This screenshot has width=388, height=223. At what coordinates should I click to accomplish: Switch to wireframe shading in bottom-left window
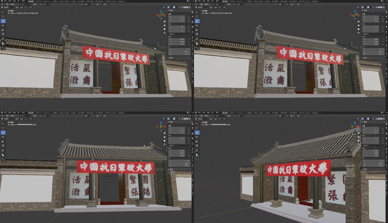[x=182, y=119]
